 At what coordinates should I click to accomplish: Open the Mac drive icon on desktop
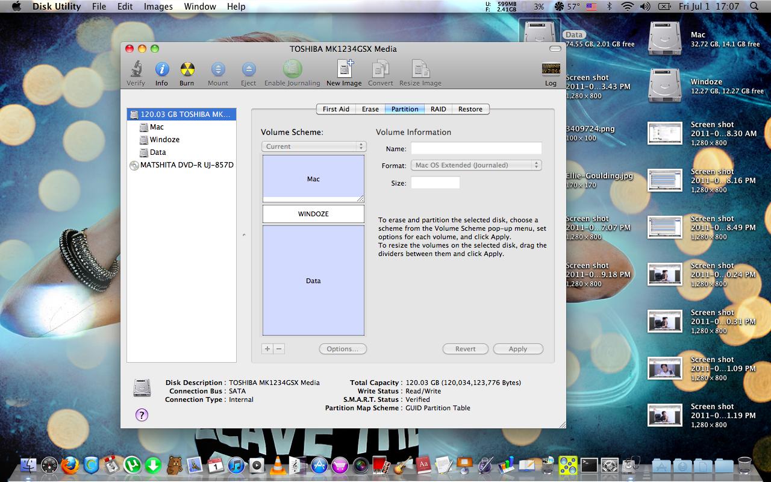pos(664,38)
